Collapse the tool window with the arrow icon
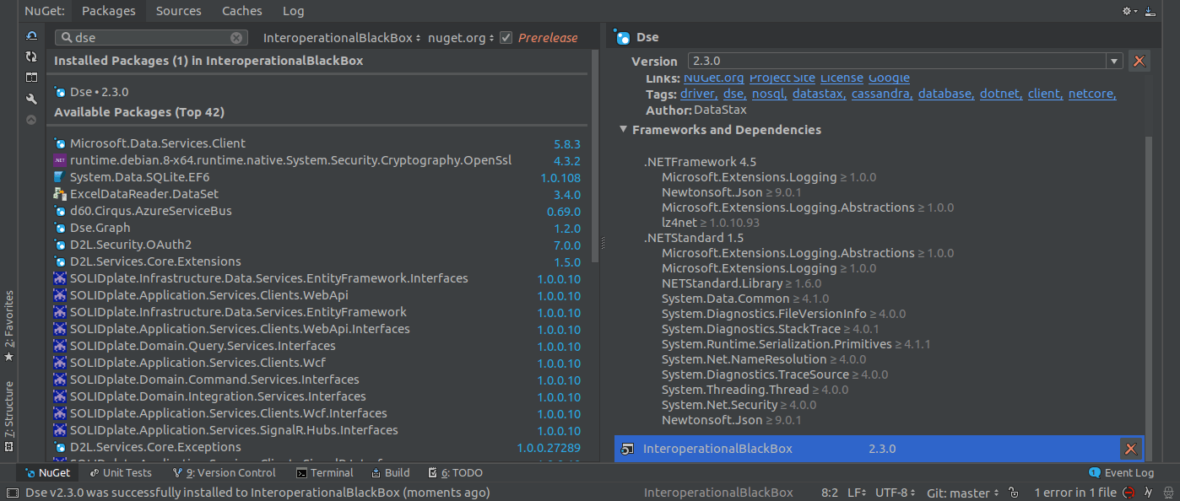Image resolution: width=1180 pixels, height=501 pixels. point(31,119)
